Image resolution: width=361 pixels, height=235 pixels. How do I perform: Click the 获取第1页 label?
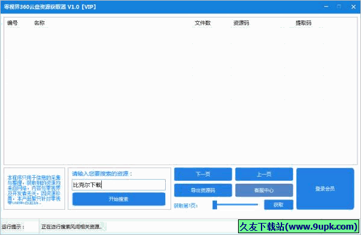[186, 205]
